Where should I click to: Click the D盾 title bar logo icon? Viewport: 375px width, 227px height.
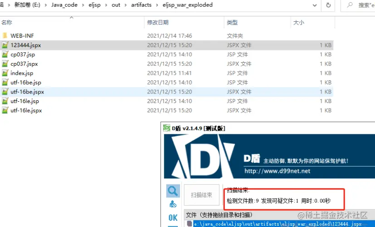point(166,128)
